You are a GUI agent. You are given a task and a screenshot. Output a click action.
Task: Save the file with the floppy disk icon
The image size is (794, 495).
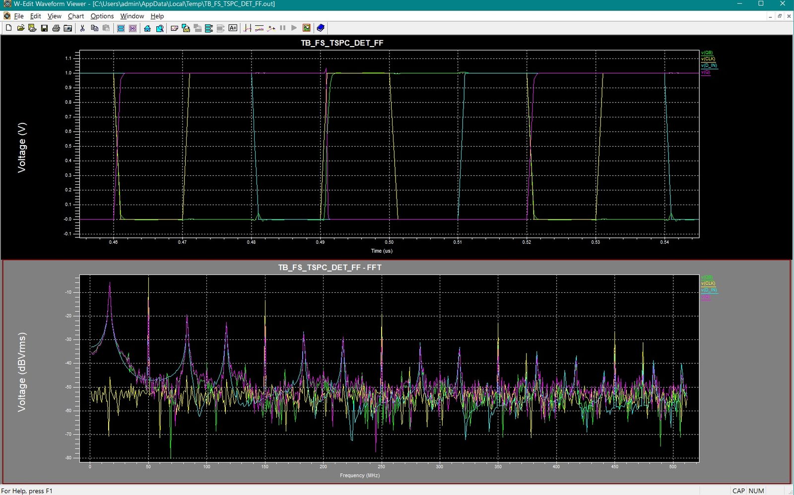(x=44, y=28)
